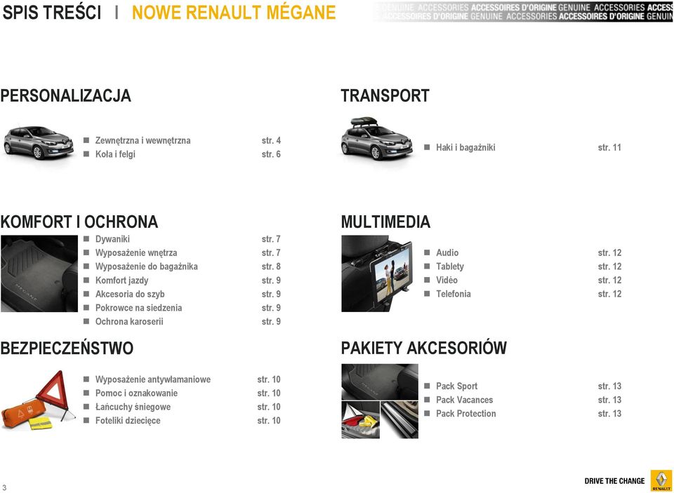Viewport: 674px width, 493px height.
Task: Click the PAKIETY AKCESORIÓW heading
Action: pos(424,349)
